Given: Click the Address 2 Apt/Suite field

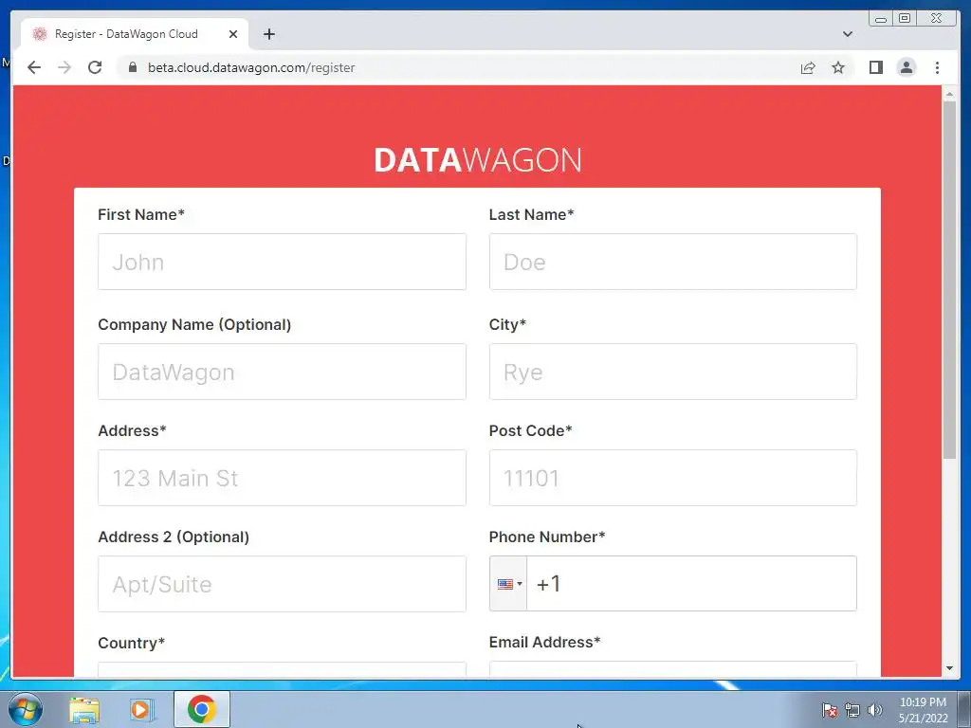Looking at the screenshot, I should point(282,584).
